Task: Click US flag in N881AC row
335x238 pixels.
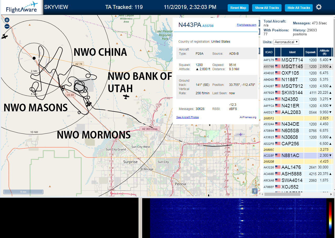Action: tap(278, 156)
